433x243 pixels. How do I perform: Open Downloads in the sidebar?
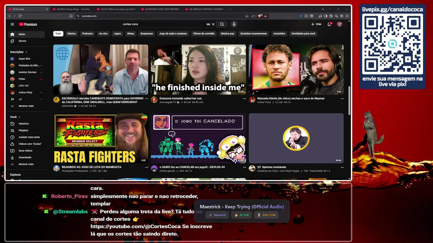pos(26,157)
